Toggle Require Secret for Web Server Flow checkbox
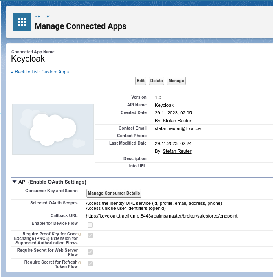273x277 pixels. [90, 252]
